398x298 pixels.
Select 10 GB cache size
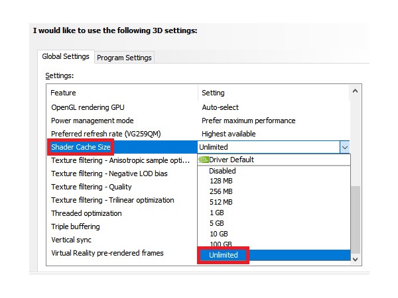218,234
